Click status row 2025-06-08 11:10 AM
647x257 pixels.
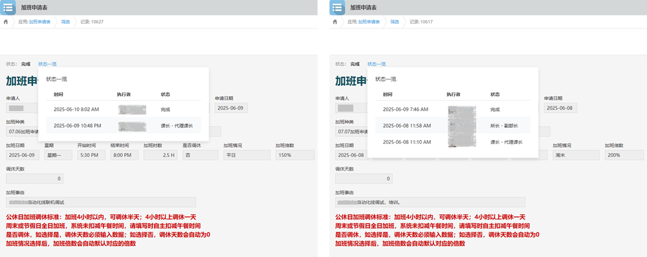pyautogui.click(x=453, y=141)
